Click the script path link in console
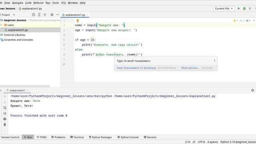This screenshot has height=144, width=256. tap(164, 96)
